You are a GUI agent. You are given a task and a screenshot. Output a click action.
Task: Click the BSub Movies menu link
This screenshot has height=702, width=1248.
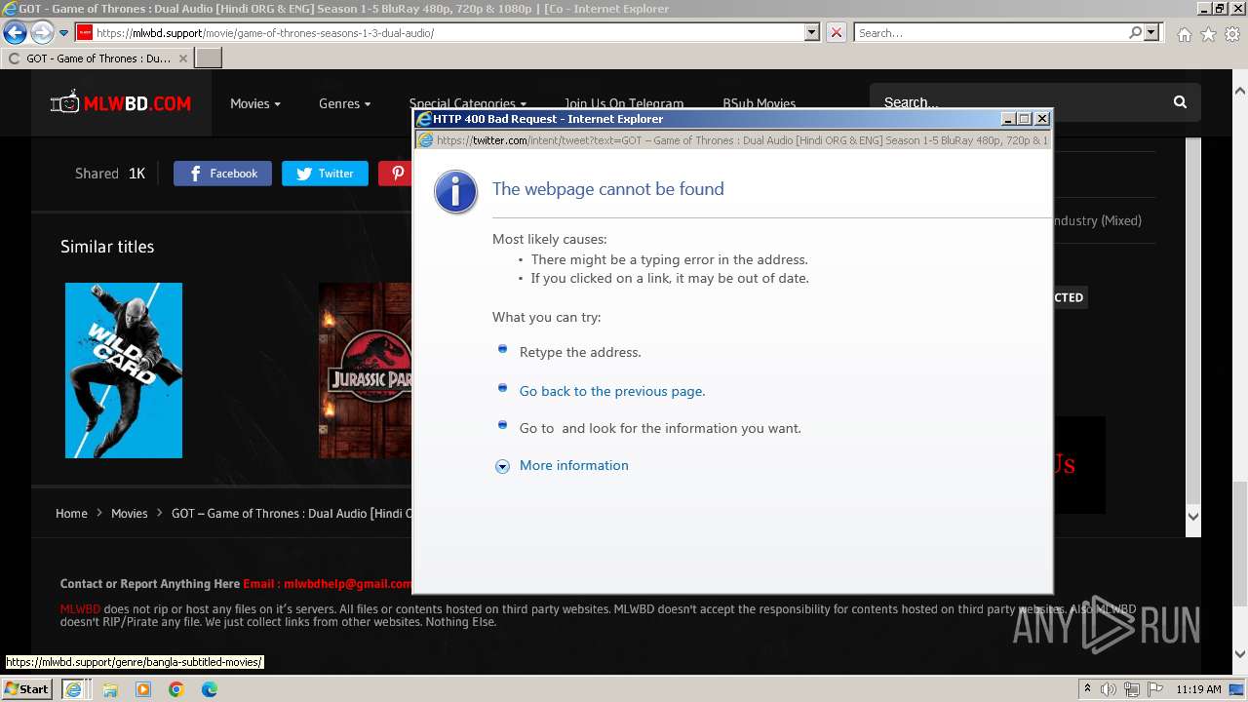[759, 102]
